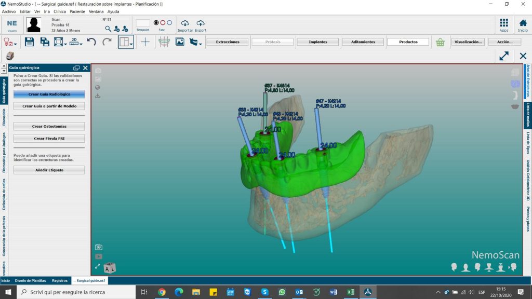Open Excel from the taskbar
Viewport: 532px width, 299px height.
pyautogui.click(x=351, y=292)
